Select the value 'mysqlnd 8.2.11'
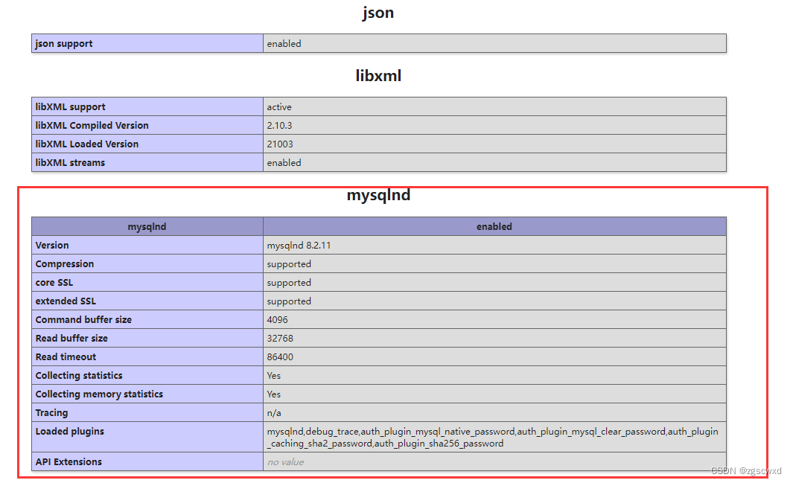Image resolution: width=793 pixels, height=483 pixels. pos(299,246)
